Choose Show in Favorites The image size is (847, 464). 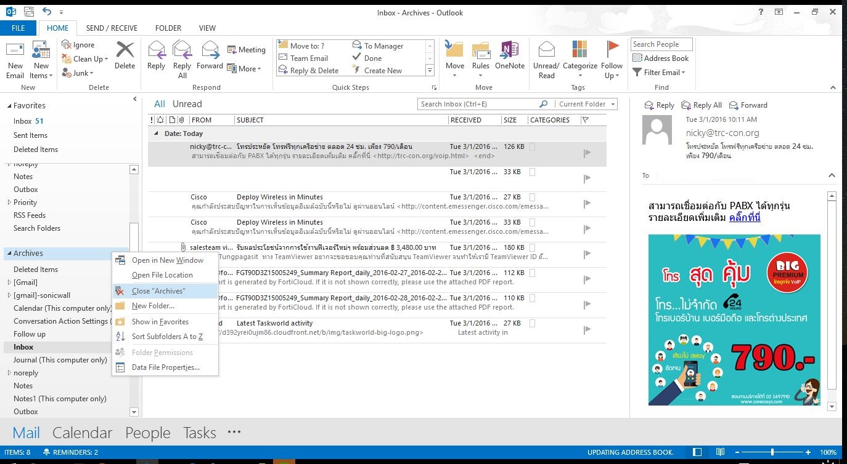(x=165, y=321)
